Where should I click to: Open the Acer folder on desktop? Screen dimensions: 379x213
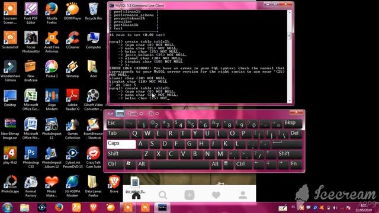tap(94, 69)
